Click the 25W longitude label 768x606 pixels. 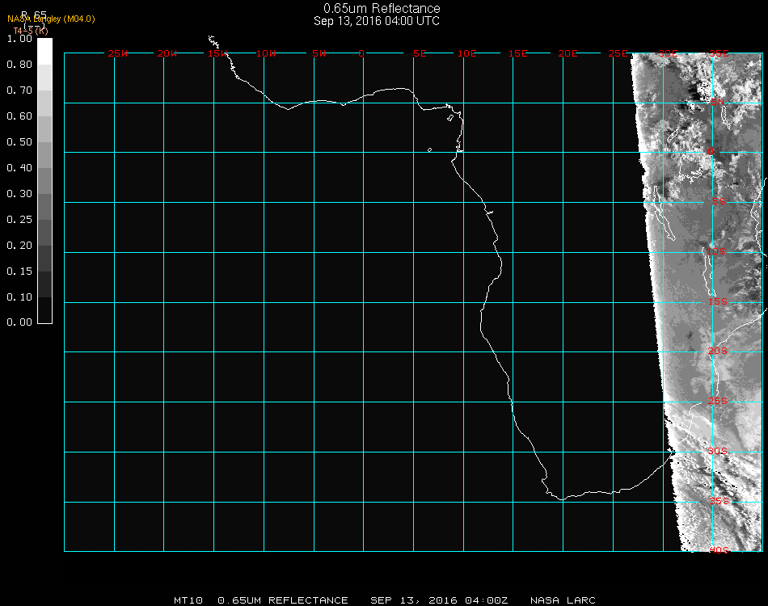pos(118,53)
